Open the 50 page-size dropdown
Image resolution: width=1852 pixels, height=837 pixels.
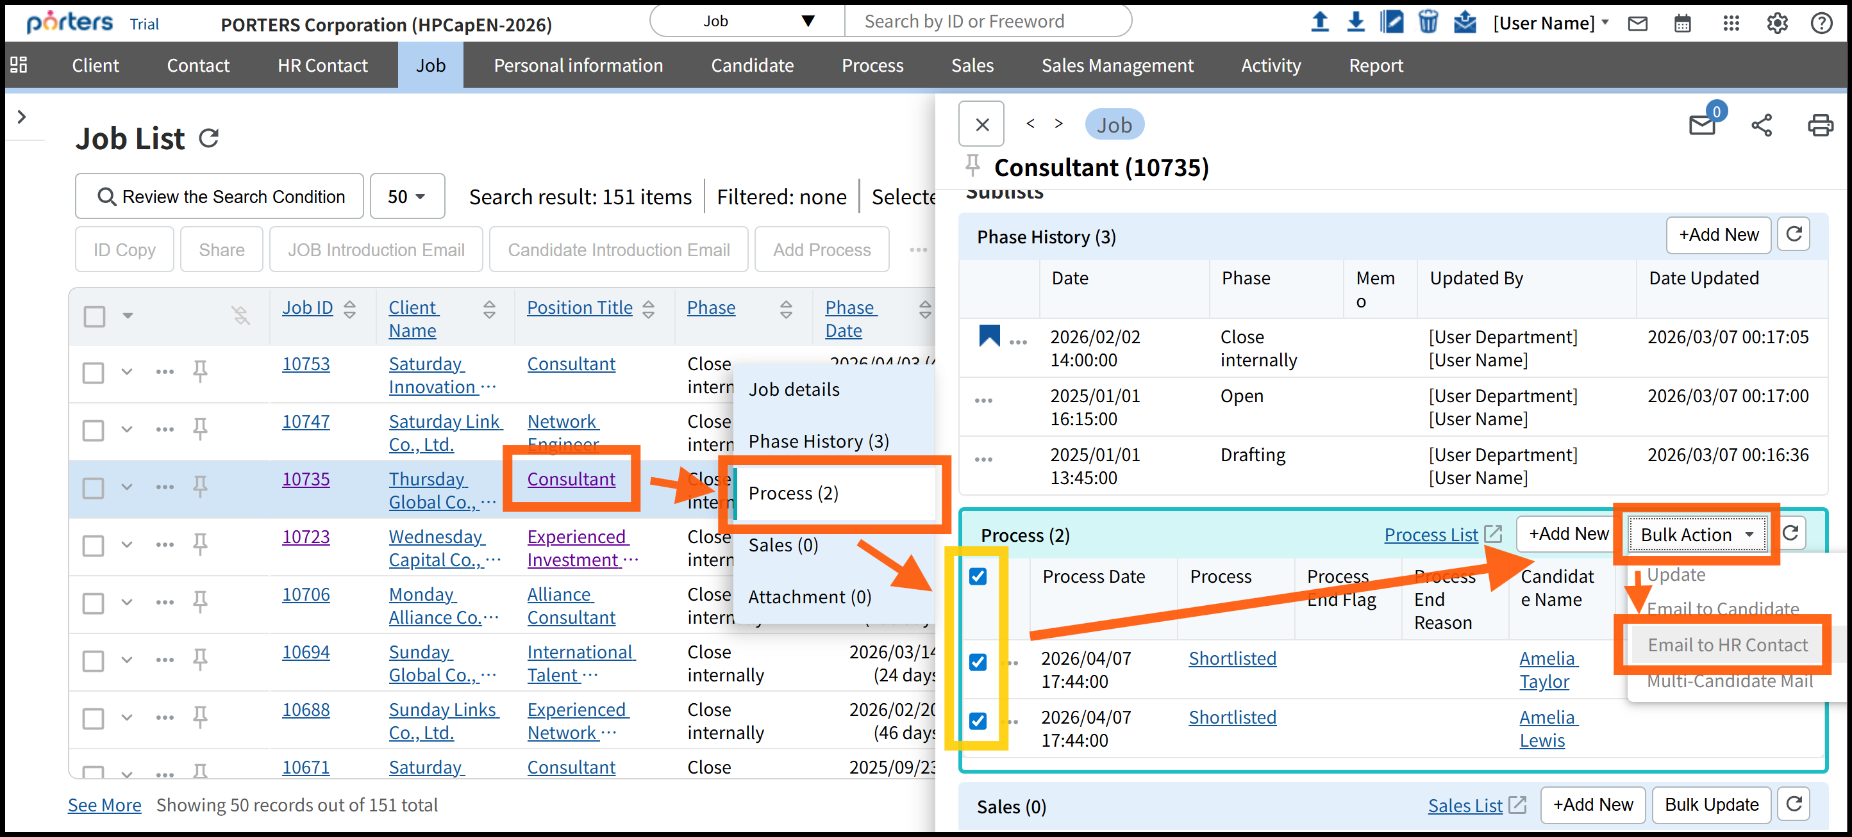[x=407, y=196]
